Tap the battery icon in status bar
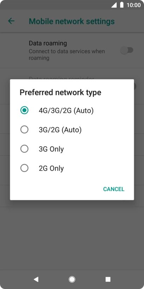Viewport: 144px width, 289px height. pos(122,5)
